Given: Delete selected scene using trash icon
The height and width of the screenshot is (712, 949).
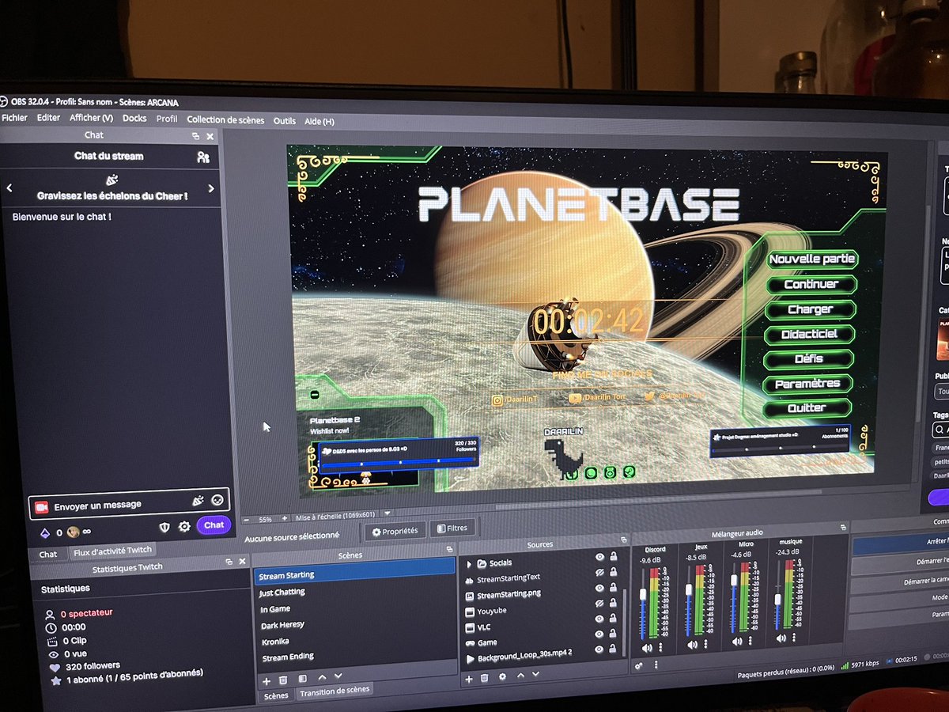Looking at the screenshot, I should [x=283, y=680].
